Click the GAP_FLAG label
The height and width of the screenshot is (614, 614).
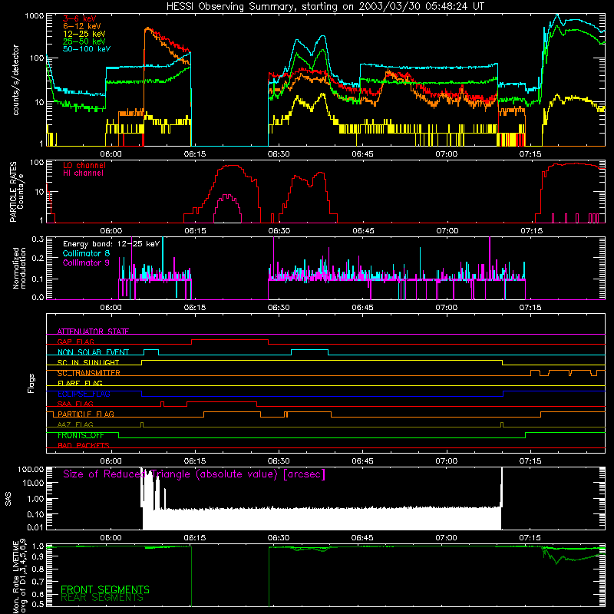click(x=75, y=342)
